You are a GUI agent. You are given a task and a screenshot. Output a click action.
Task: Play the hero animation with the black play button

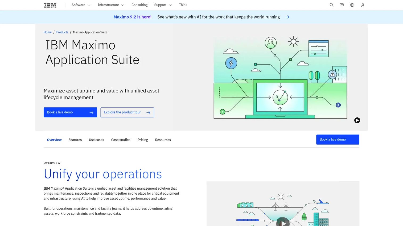click(x=357, y=120)
